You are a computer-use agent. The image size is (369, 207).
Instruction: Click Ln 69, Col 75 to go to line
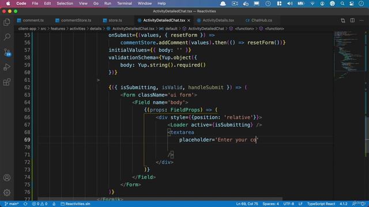[247, 204]
